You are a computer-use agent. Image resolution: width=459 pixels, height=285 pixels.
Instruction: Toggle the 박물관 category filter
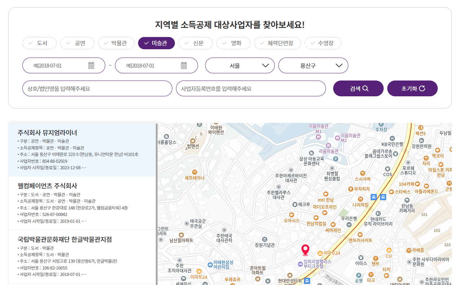(x=116, y=43)
